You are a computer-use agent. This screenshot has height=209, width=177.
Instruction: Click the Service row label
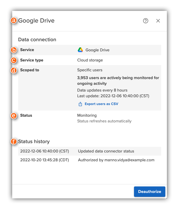click(27, 50)
